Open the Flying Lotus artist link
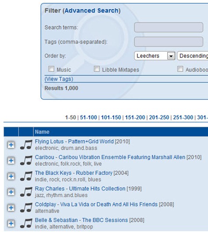 tap(49, 142)
